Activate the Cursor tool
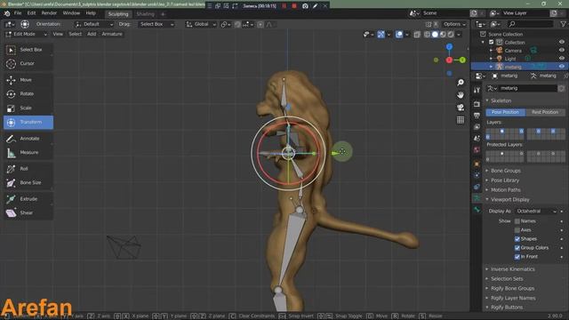The height and width of the screenshot is (320, 569). click(x=28, y=63)
